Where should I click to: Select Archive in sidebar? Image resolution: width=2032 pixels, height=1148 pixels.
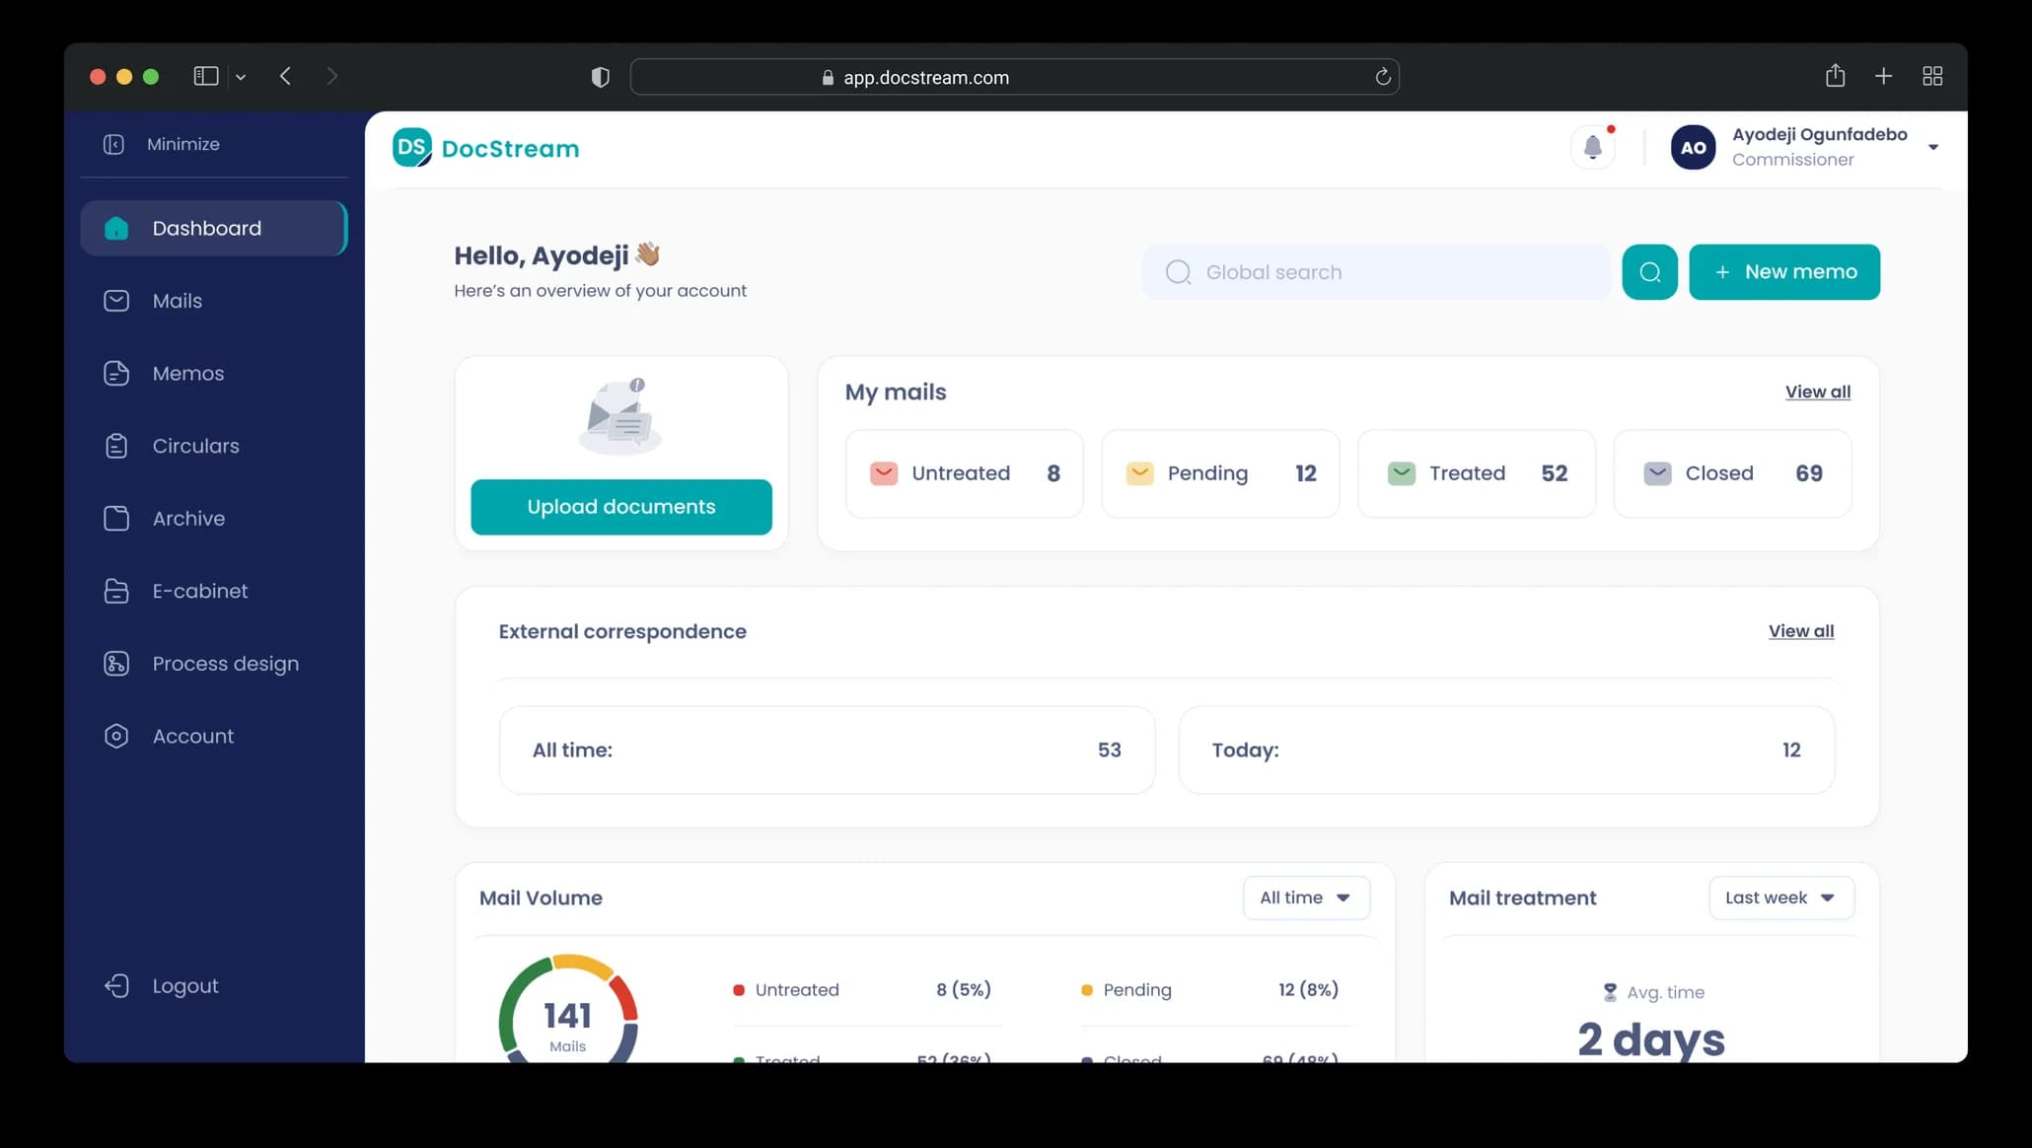[214, 518]
